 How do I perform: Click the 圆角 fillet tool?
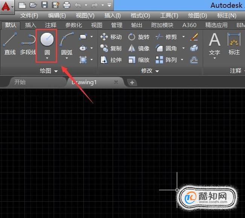click(x=166, y=49)
